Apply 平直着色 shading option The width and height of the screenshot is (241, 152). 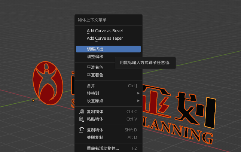tap(95, 75)
